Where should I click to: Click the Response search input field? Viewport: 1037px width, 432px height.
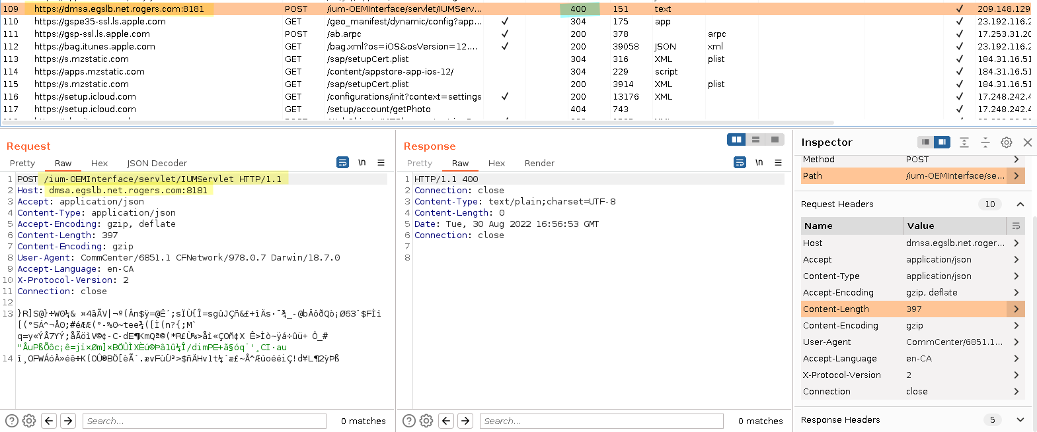click(601, 421)
